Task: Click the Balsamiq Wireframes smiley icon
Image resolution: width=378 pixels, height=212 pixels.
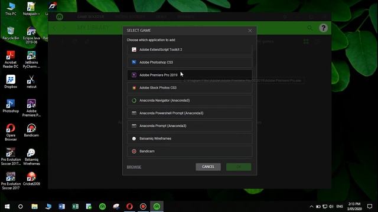Action: click(134, 138)
